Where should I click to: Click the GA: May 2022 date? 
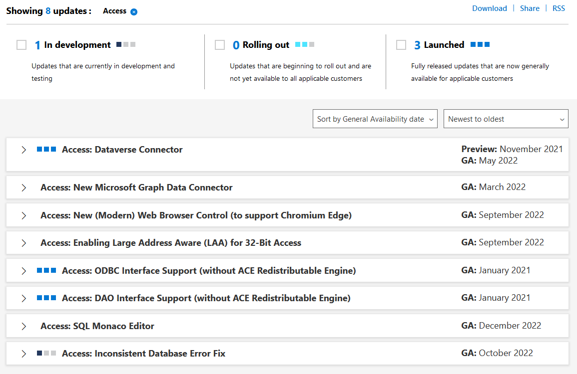(x=490, y=161)
